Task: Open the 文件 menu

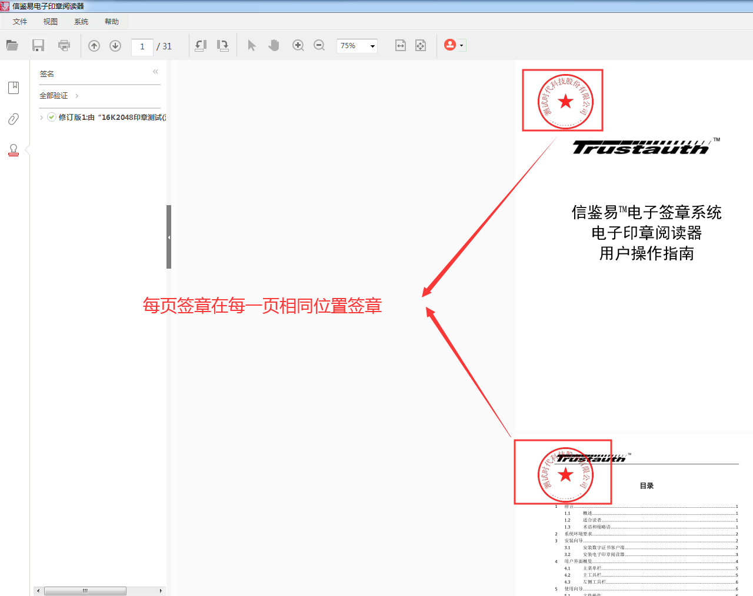Action: (x=20, y=22)
